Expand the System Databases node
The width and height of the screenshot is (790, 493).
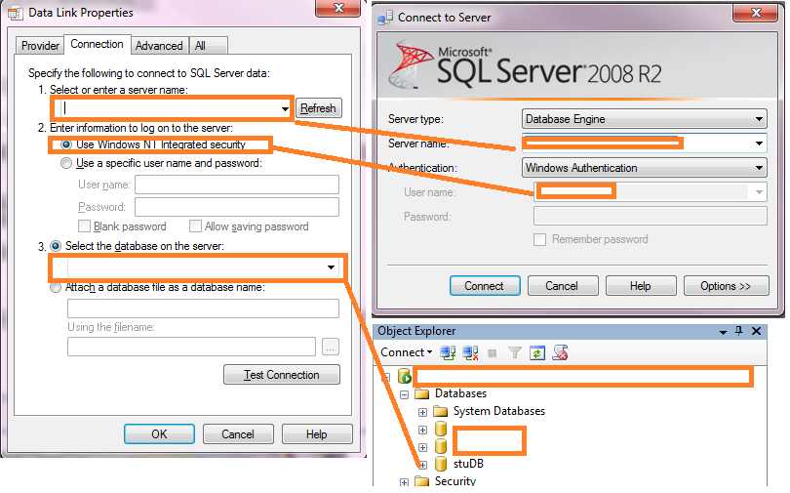pyautogui.click(x=422, y=412)
